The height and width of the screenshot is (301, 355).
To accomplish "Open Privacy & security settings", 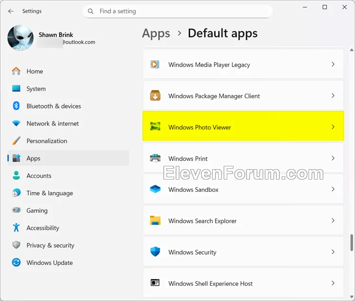I will point(68,245).
